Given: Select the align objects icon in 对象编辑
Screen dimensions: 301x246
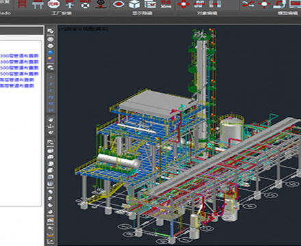Looking at the screenshot, I should click(x=215, y=4).
